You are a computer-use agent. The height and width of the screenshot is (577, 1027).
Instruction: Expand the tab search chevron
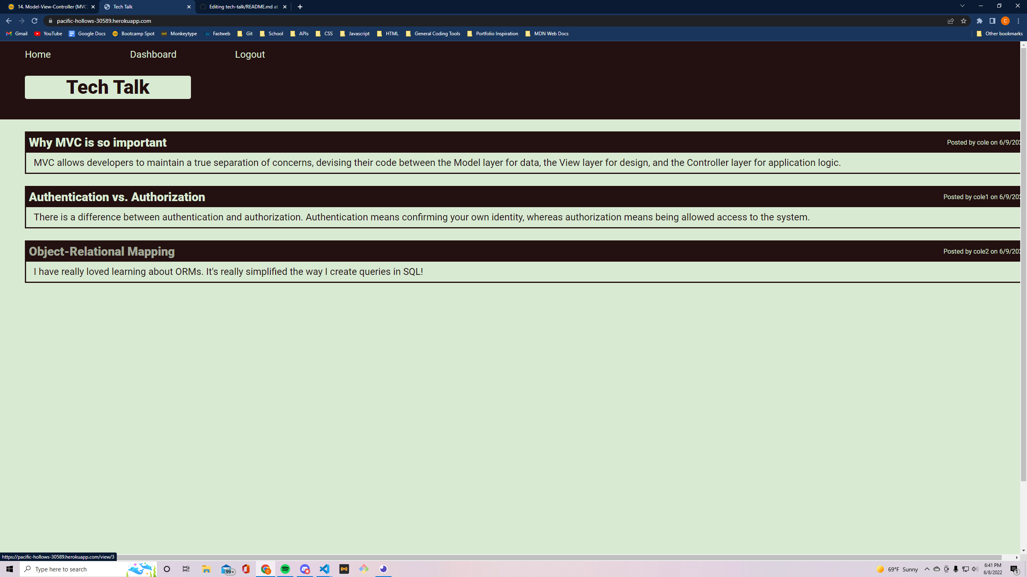pyautogui.click(x=962, y=6)
